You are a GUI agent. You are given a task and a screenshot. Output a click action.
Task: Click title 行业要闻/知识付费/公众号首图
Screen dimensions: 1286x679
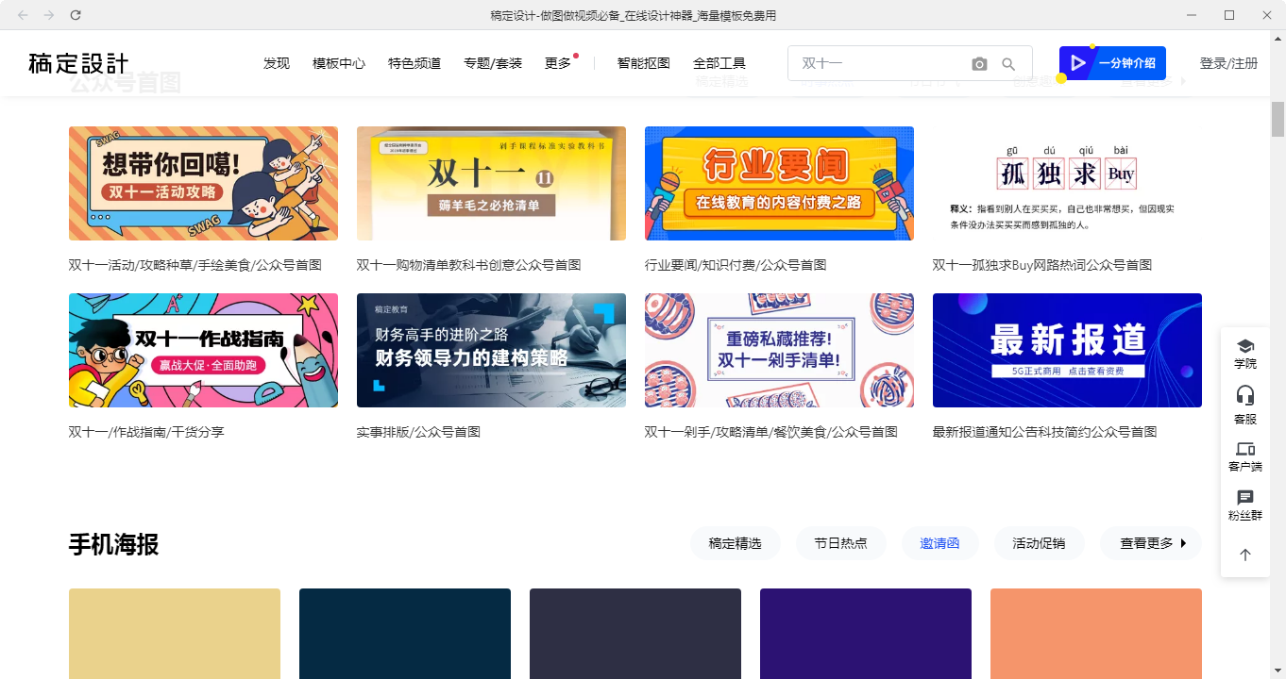pos(736,265)
